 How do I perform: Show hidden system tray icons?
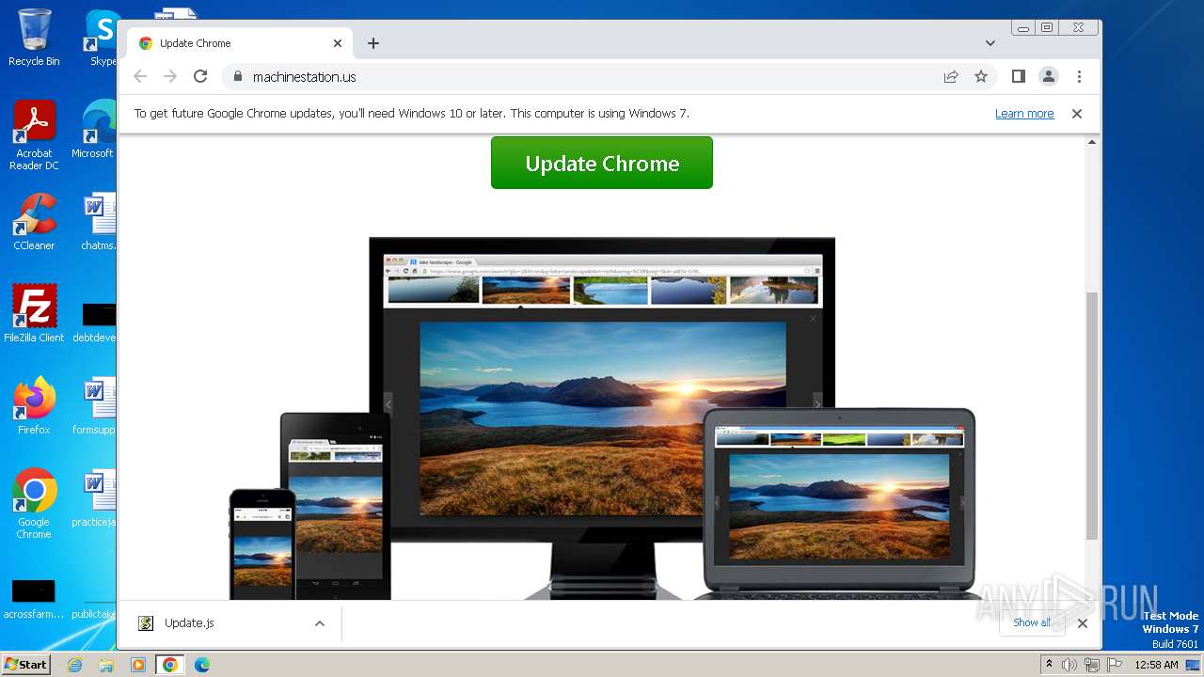point(1049,665)
